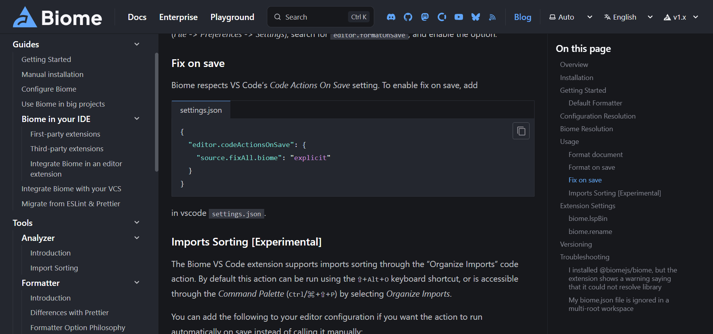Copy the settings.json code snippet
The width and height of the screenshot is (713, 334).
521,131
